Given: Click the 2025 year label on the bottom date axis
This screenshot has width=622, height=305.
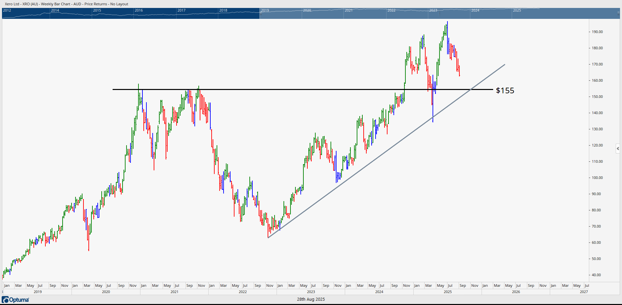Looking at the screenshot, I should point(448,292).
